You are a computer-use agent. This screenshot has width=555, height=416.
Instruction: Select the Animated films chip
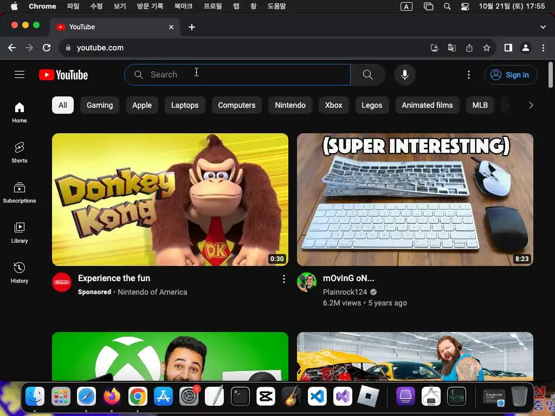tap(427, 105)
